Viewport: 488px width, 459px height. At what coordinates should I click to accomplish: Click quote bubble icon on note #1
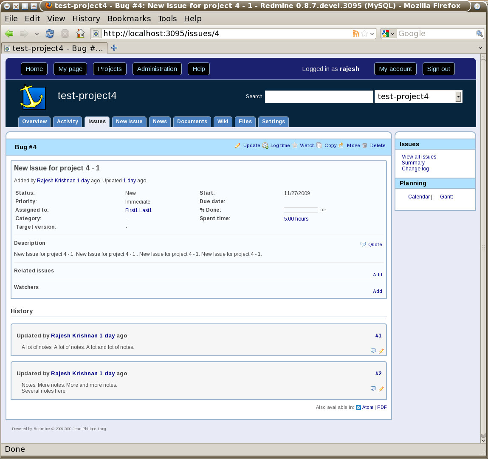pos(373,351)
